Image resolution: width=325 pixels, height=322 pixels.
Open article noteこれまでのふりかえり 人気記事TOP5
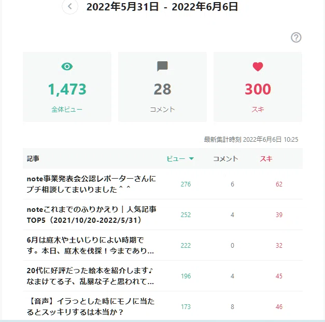tap(91, 214)
